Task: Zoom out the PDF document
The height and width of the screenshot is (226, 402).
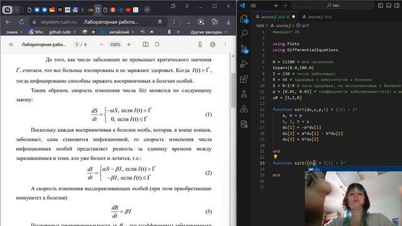Action: [101, 45]
